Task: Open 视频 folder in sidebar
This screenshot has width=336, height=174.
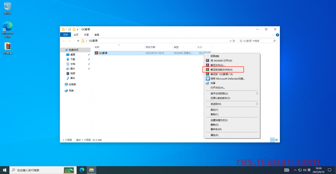Action: 73,73
